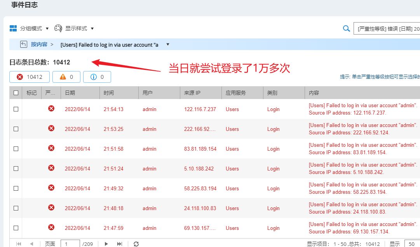Select the checkbox for the 21:51:24 entry

pos(16,169)
